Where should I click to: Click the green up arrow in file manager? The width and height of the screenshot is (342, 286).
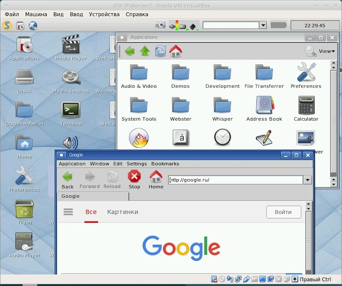145,51
